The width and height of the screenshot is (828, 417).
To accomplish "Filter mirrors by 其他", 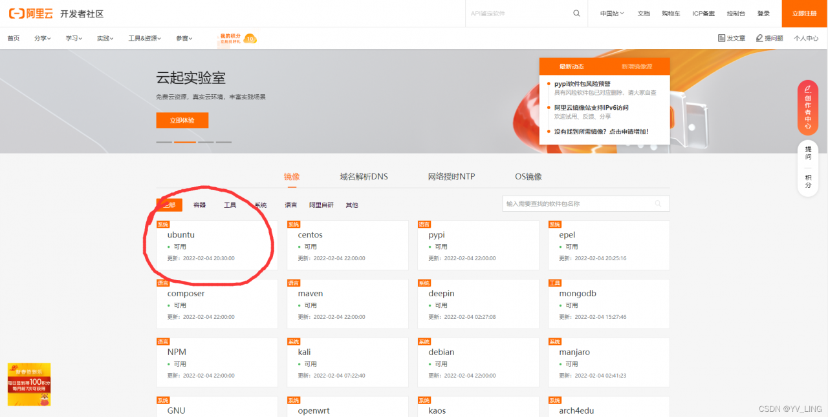I will [x=352, y=205].
